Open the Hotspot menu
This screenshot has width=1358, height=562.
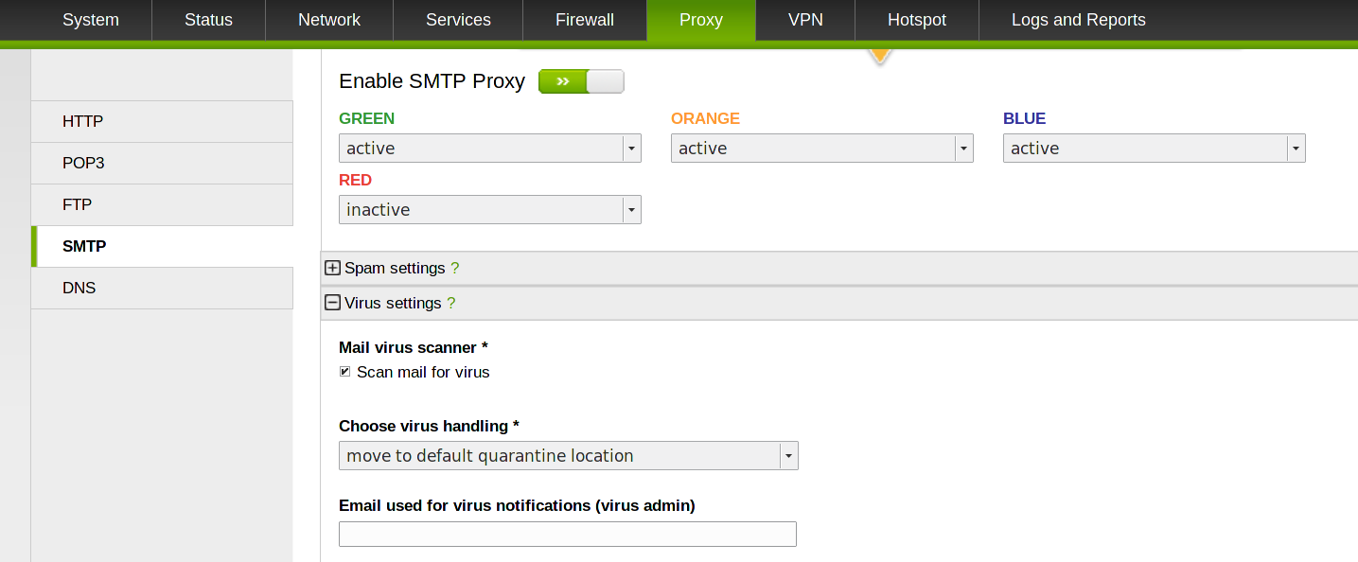tap(917, 20)
